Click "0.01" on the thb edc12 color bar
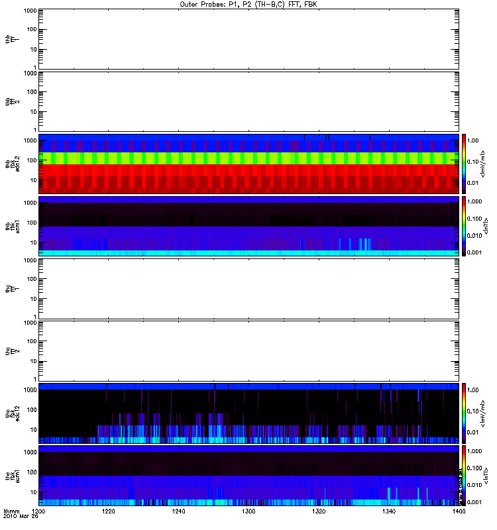The width and height of the screenshot is (497, 530). (x=473, y=183)
